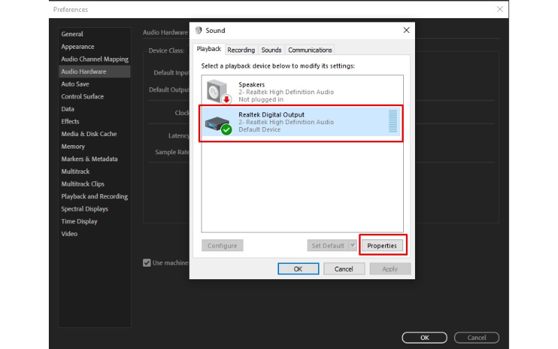The image size is (558, 349).
Task: Click OK in the Sound dialog
Action: tap(298, 269)
